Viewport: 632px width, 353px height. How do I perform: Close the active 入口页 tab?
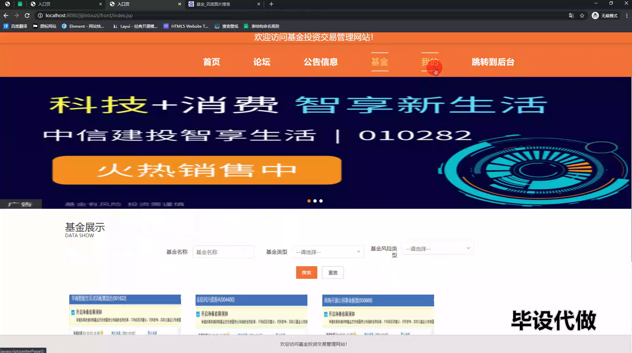[x=179, y=4]
